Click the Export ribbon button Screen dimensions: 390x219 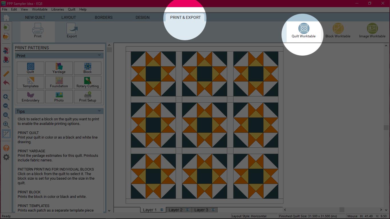[x=72, y=31]
